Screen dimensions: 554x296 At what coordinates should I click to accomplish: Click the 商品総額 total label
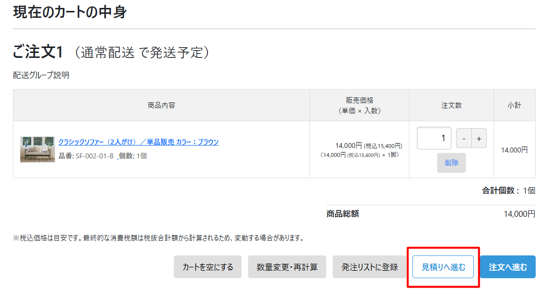pos(343,214)
